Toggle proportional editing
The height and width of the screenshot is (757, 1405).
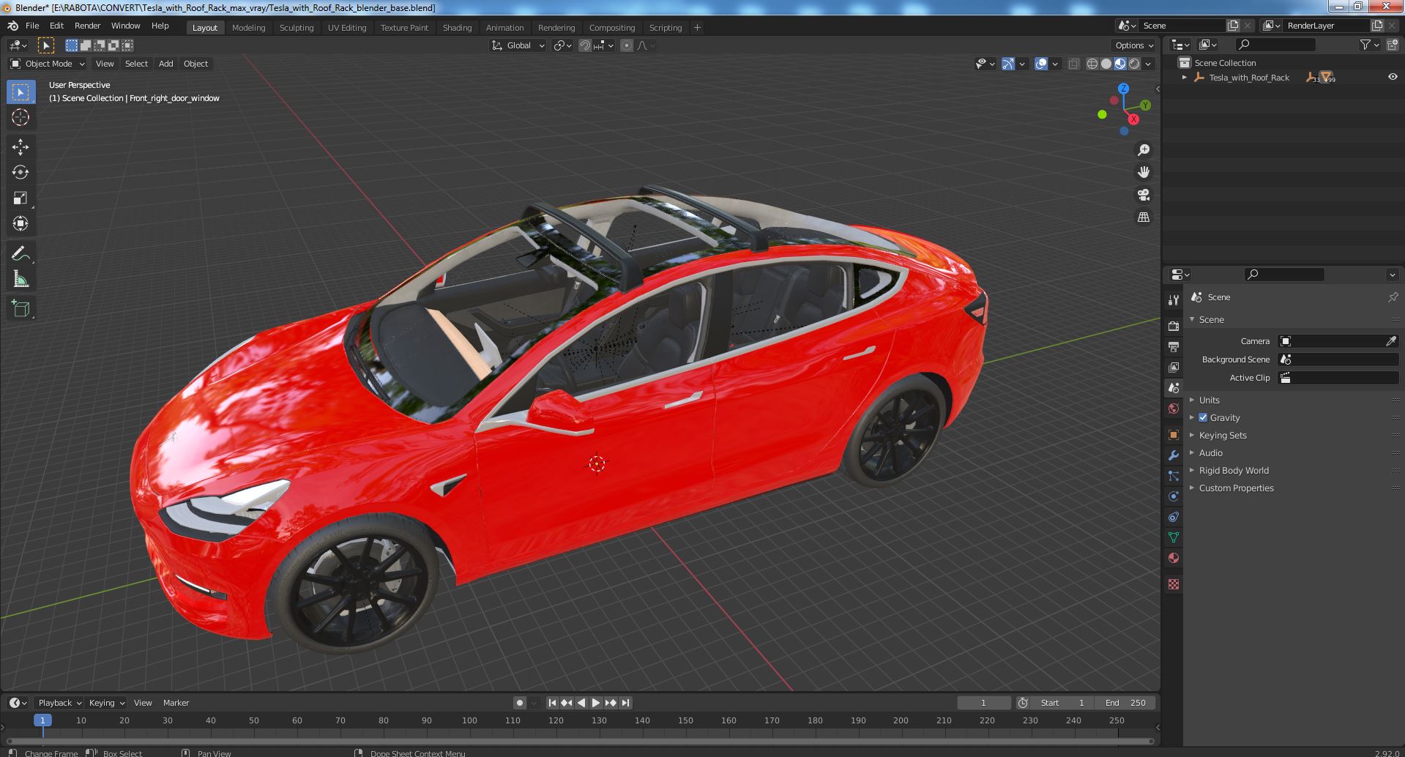(x=627, y=45)
